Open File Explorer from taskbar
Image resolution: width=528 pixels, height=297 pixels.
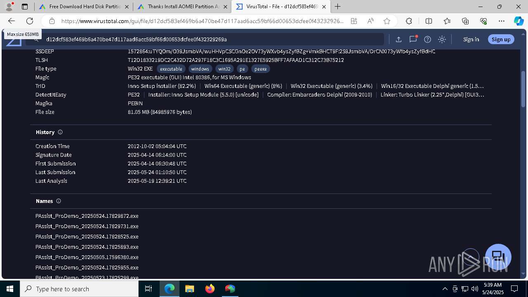(x=189, y=289)
